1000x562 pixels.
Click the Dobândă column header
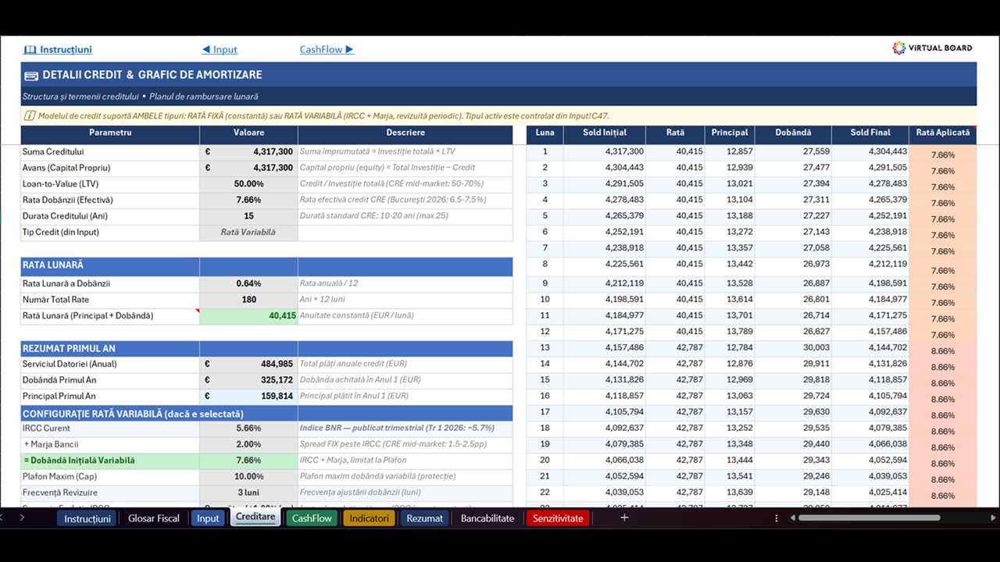coord(793,133)
